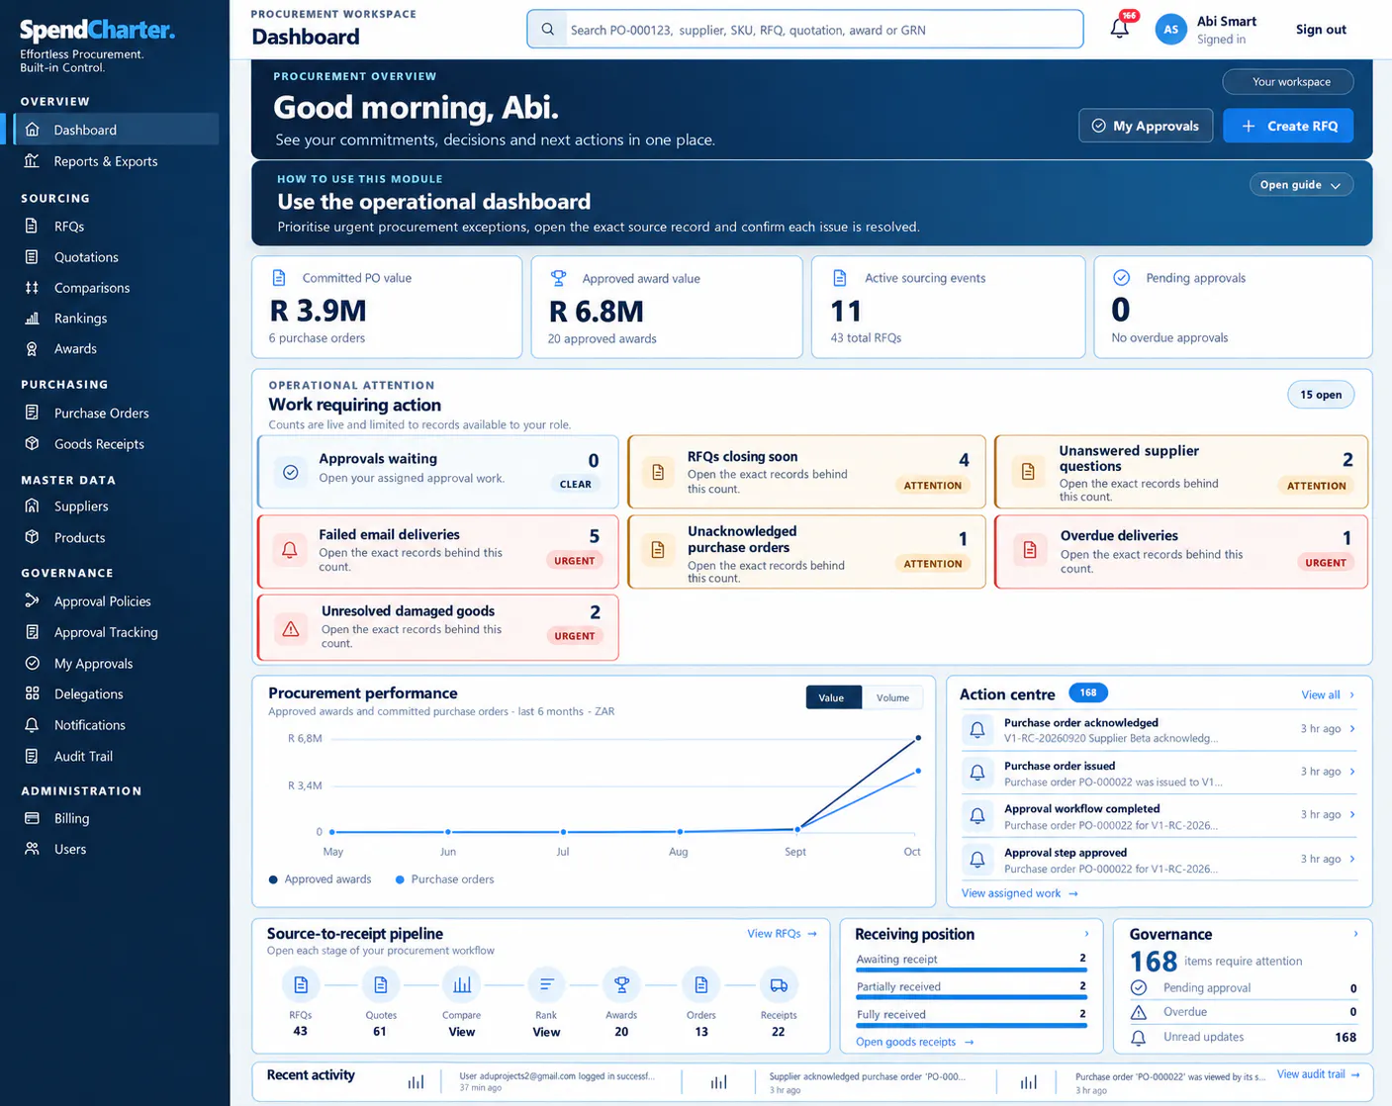Switch chart to Value view

[832, 697]
